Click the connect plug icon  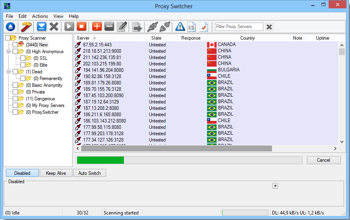pyautogui.click(x=153, y=27)
